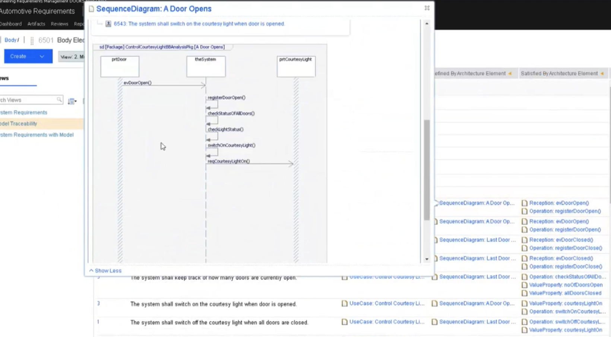Open Operation: checkStatusOfAllDo... link
The image size is (611, 337).
point(567,277)
